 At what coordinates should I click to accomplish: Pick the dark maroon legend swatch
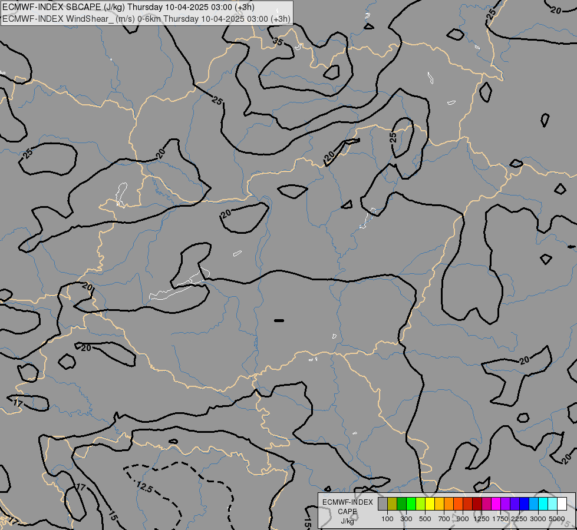point(477,504)
